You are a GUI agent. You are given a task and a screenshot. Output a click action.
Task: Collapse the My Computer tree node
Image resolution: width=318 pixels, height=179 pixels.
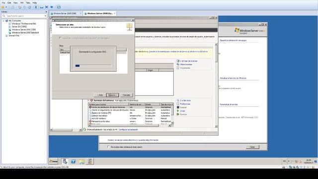click(x=3, y=21)
